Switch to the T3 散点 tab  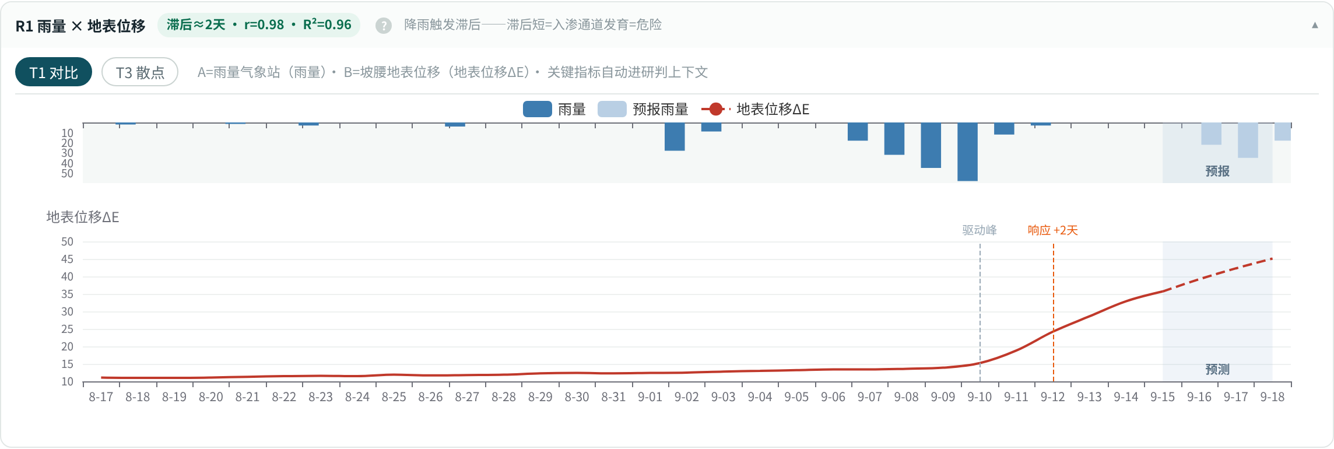pos(140,72)
